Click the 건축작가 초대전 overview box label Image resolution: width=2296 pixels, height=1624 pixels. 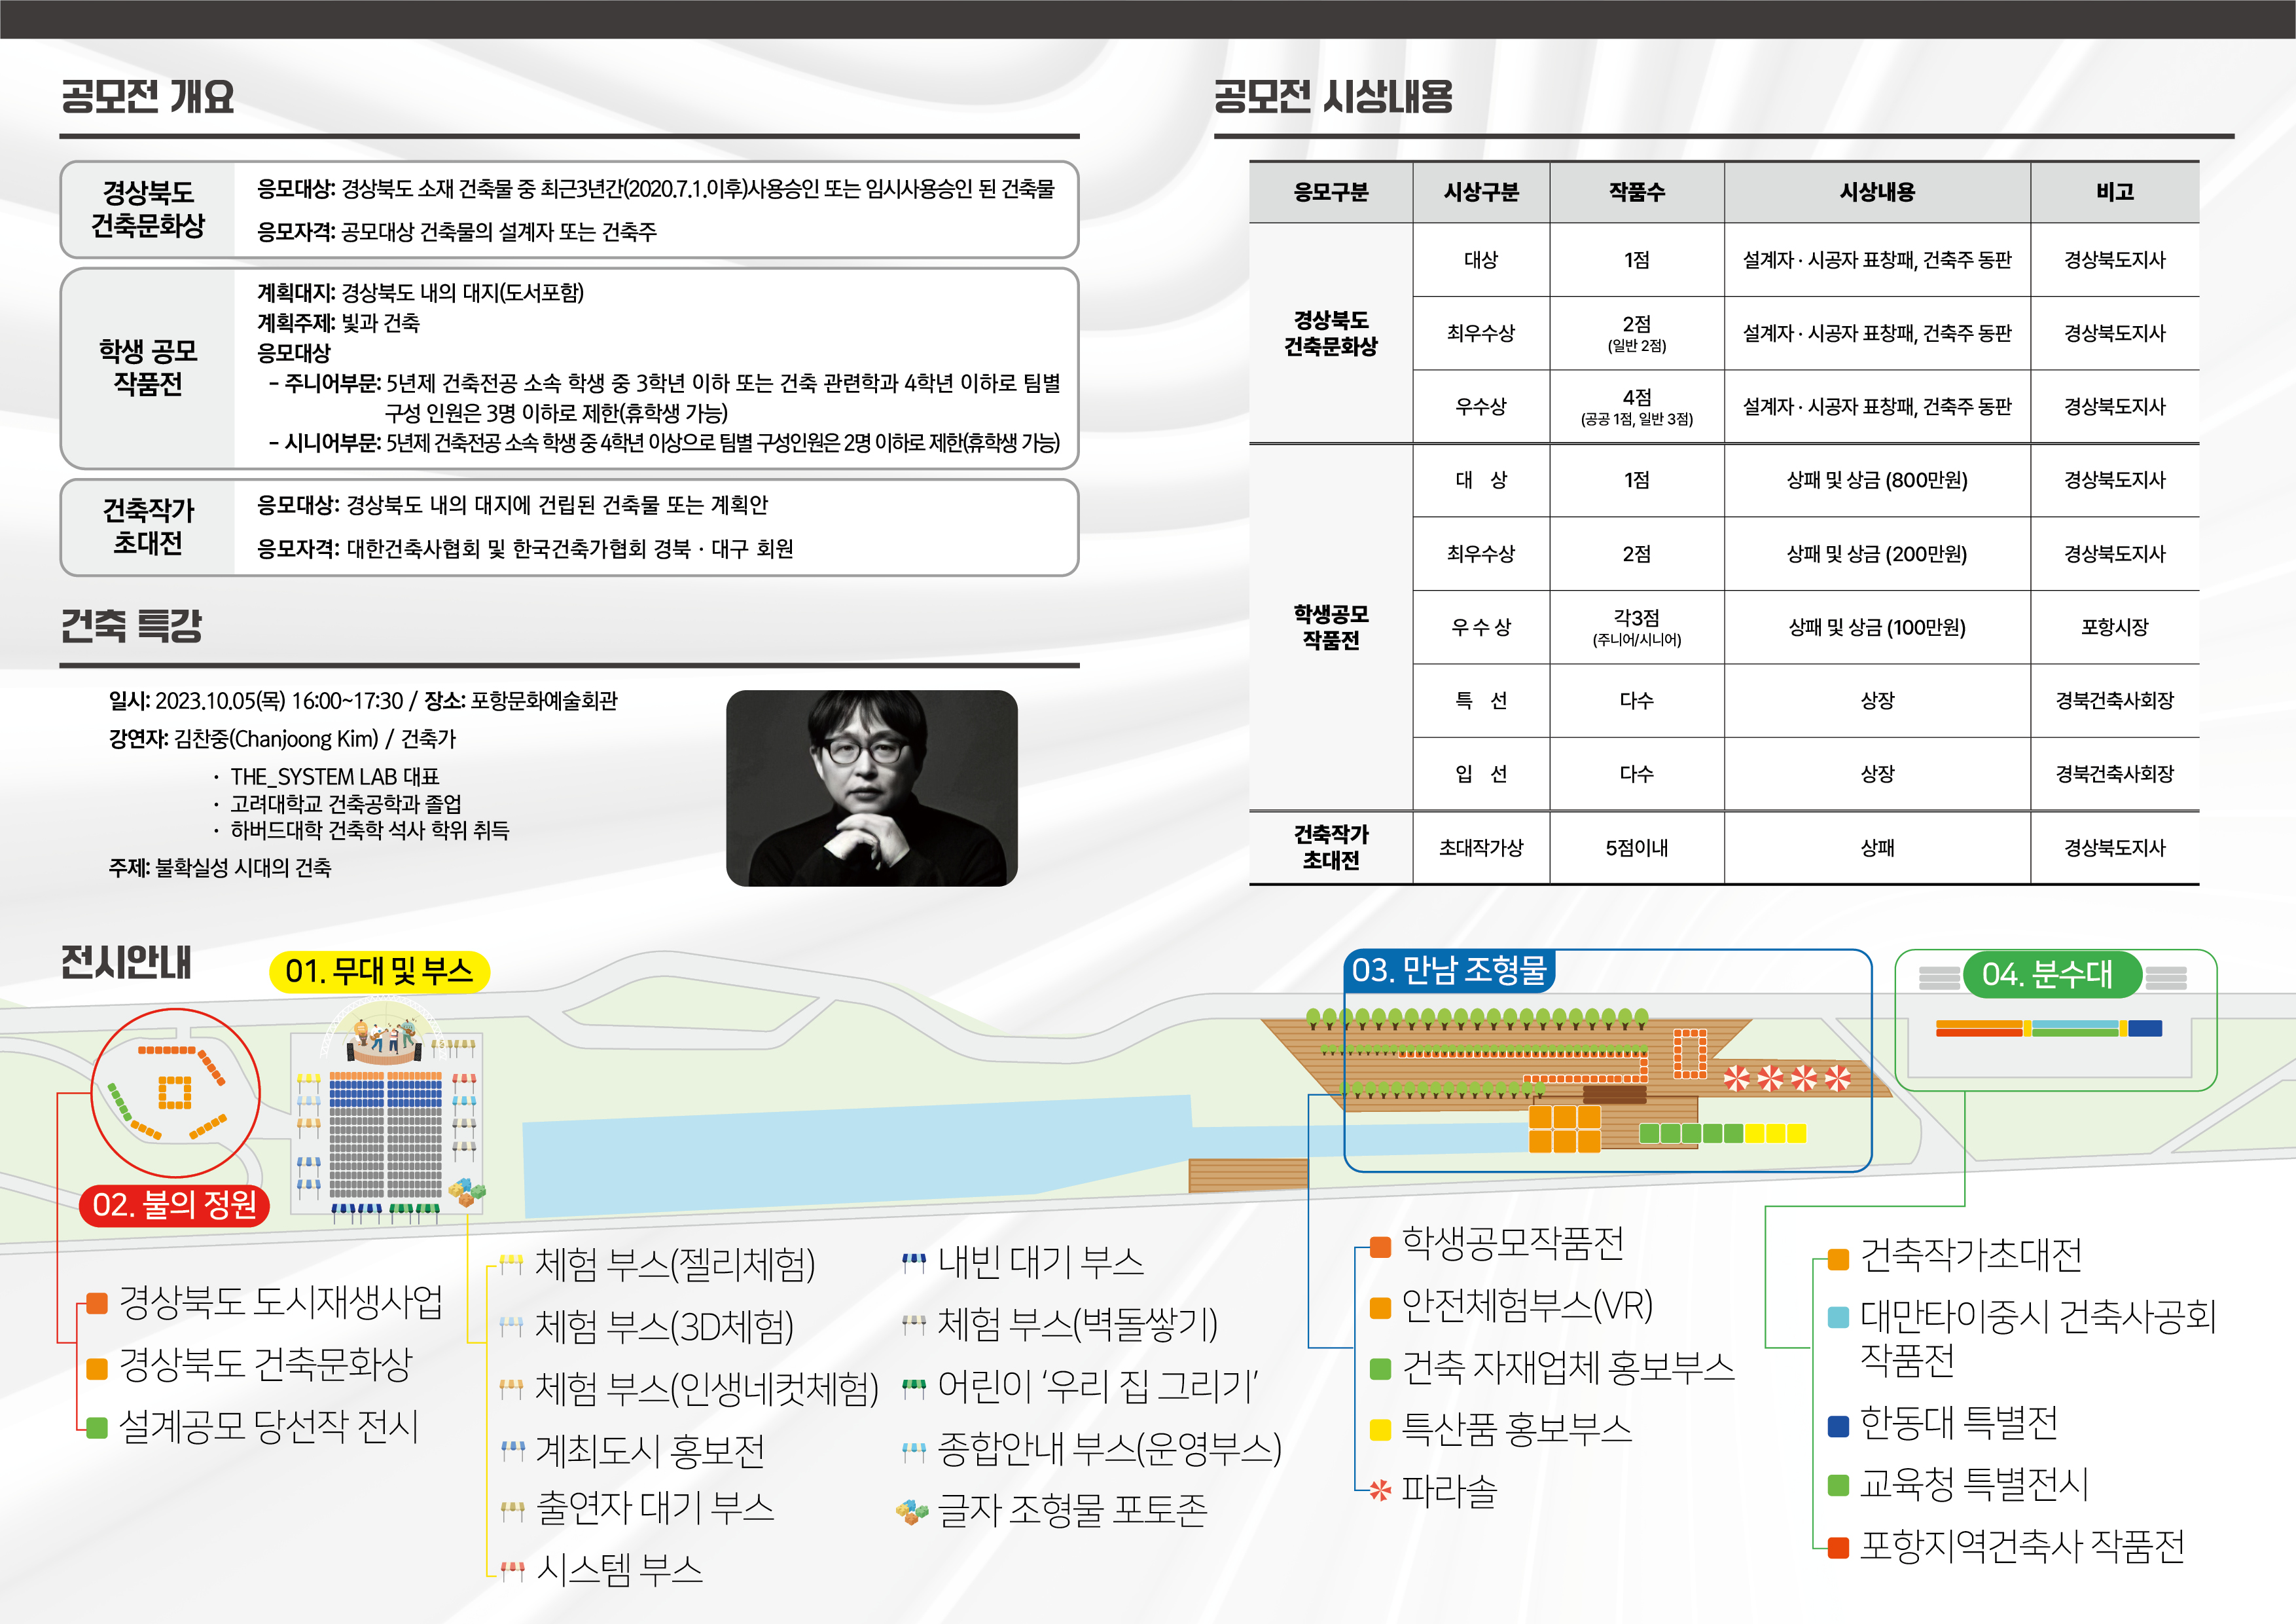(x=148, y=527)
